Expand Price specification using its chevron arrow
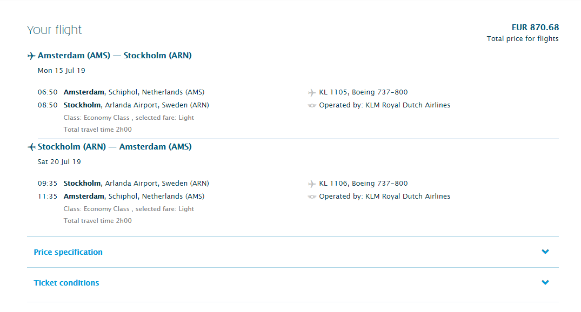 pyautogui.click(x=545, y=252)
